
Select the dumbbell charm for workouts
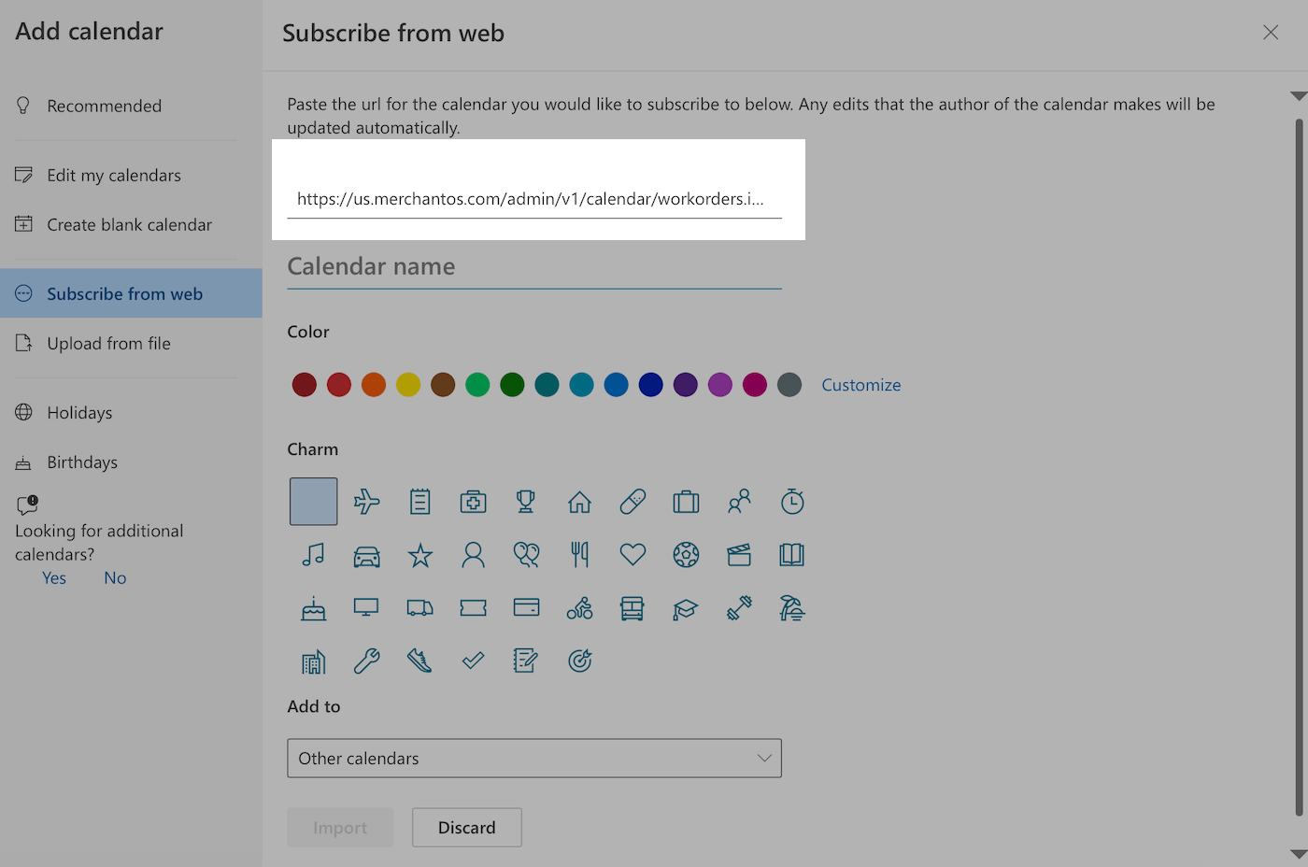[739, 607]
